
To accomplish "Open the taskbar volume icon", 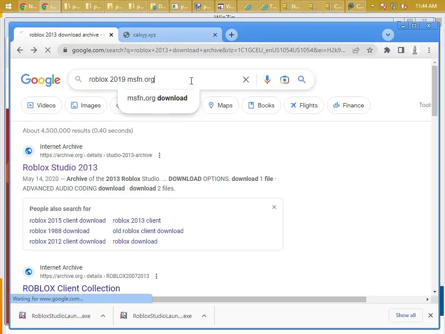I will [404, 6].
